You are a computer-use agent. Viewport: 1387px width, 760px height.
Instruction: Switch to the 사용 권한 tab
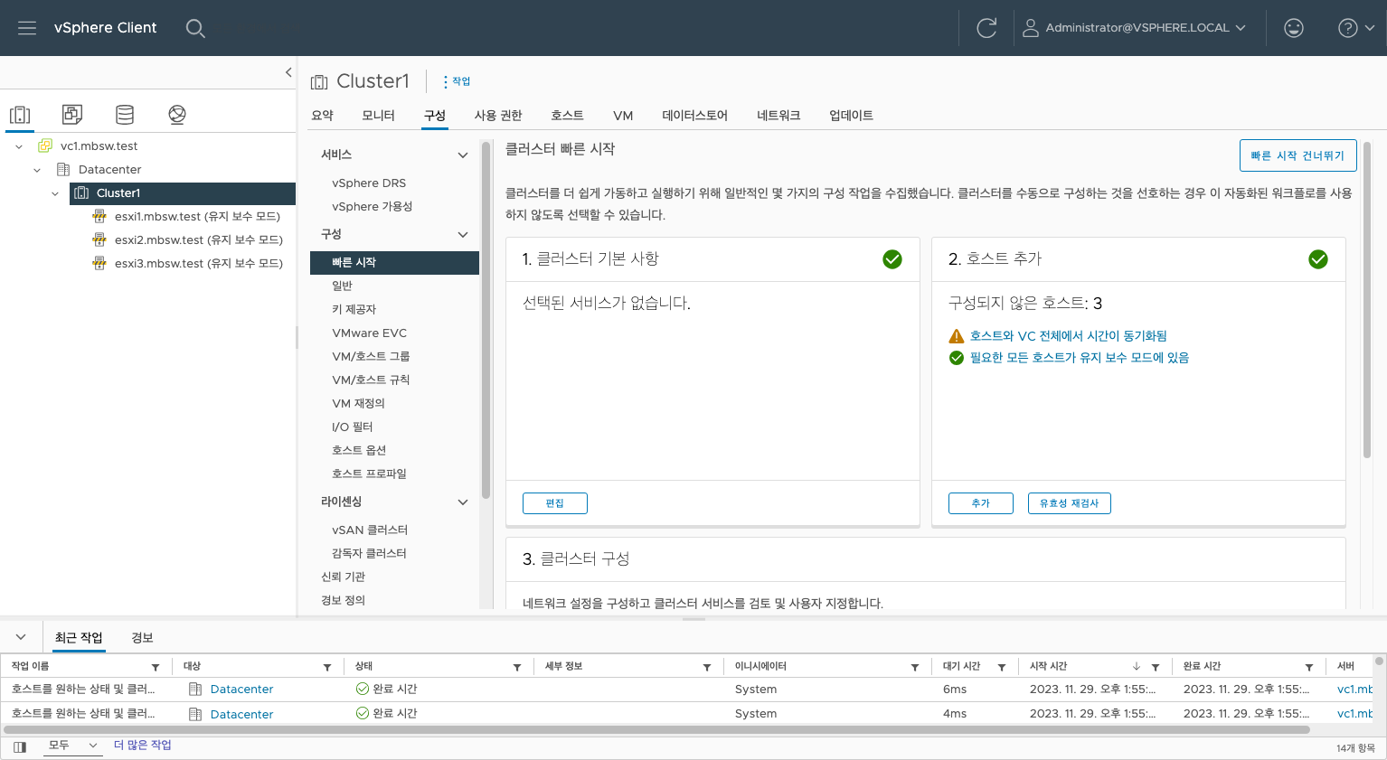point(498,116)
